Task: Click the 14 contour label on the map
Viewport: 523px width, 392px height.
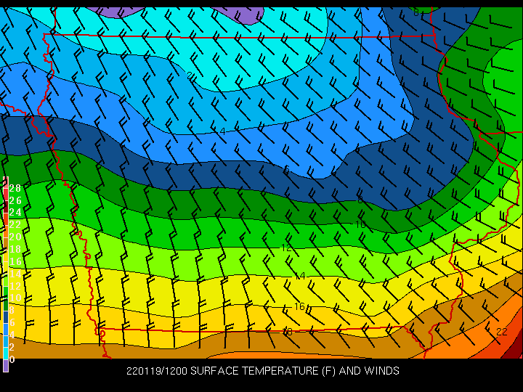Action: [300, 276]
